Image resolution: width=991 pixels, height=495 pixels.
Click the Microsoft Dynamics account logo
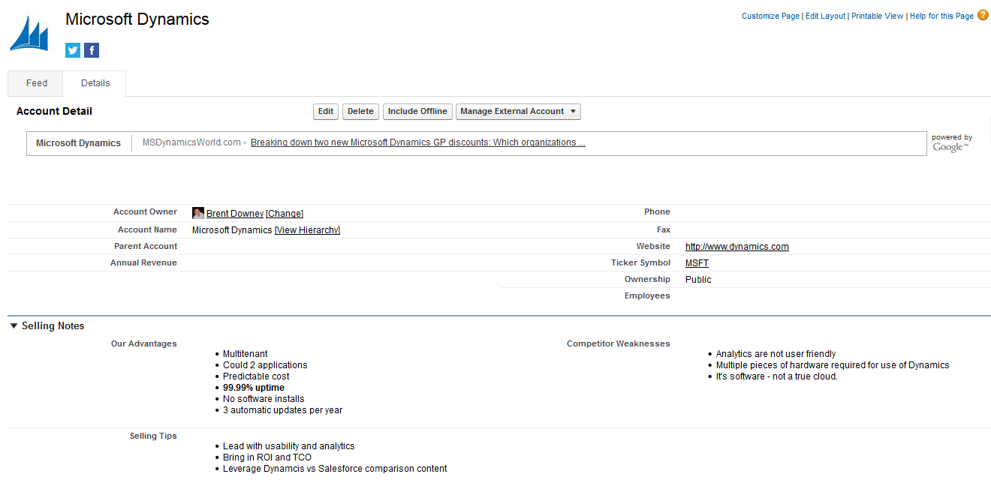coord(29,31)
